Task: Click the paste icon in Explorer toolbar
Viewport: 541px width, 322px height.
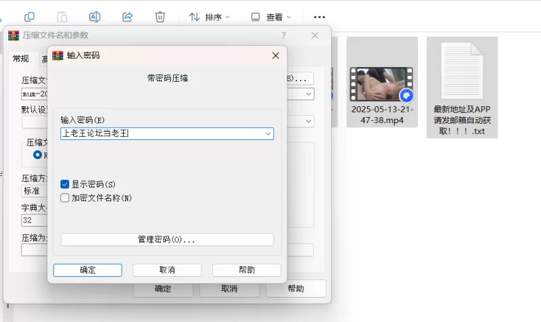Action: pos(62,16)
